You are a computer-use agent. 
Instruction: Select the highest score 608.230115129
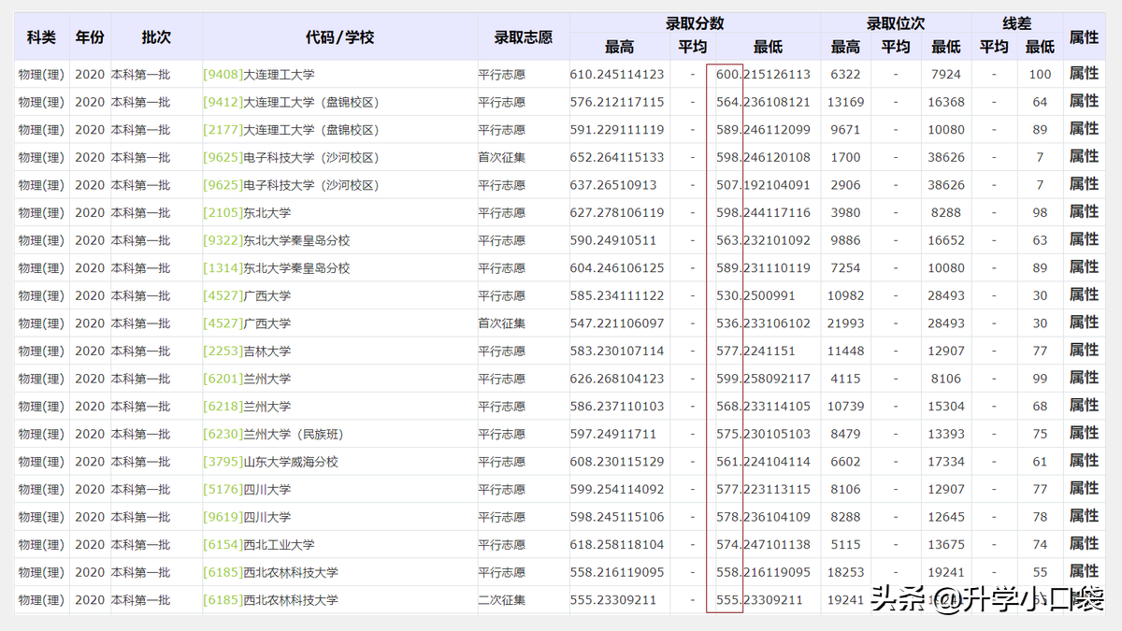click(x=617, y=462)
